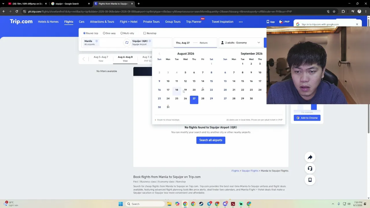The image size is (370, 208).
Task: Open Travel Inspiration page
Action: pyautogui.click(x=222, y=22)
